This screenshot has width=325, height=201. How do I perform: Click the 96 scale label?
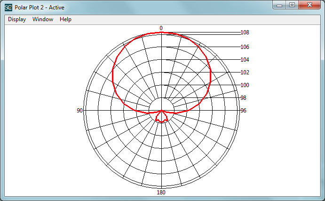pyautogui.click(x=243, y=111)
